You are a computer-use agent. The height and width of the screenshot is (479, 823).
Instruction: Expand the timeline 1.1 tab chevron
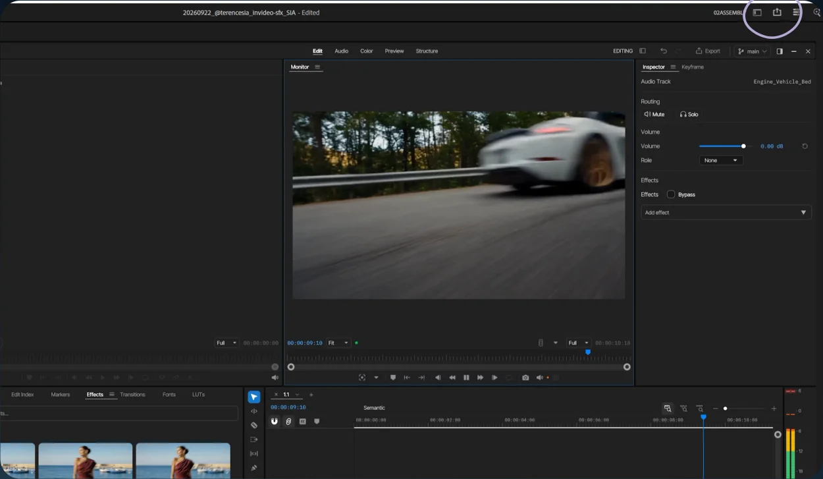298,395
